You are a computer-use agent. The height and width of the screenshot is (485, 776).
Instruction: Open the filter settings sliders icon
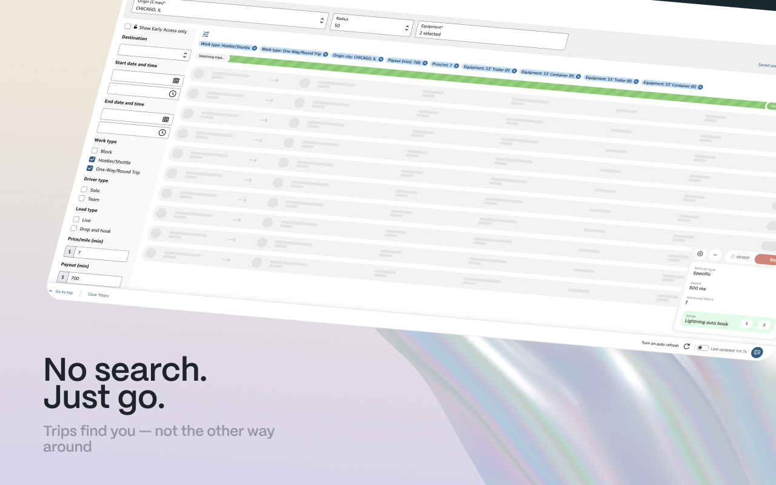pyautogui.click(x=206, y=34)
